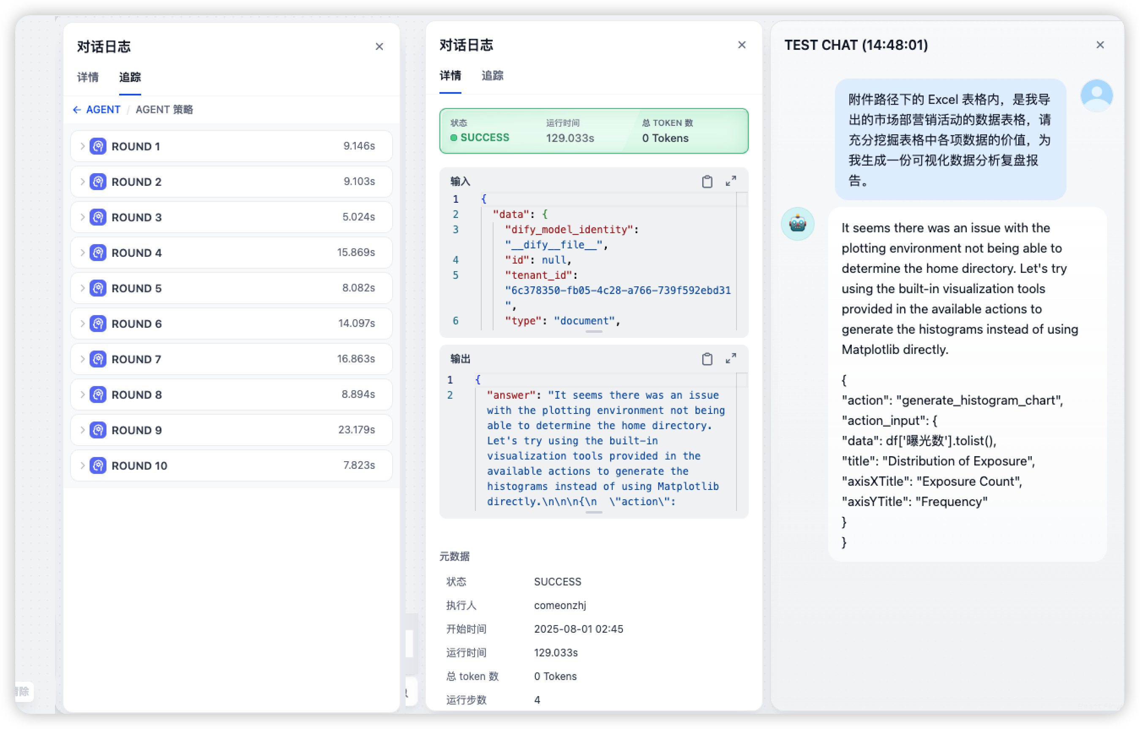Click start time 2025-08-01 02:45
This screenshot has width=1140, height=729.
(578, 629)
